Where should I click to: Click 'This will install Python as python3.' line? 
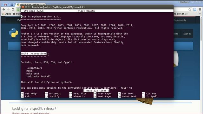tap(46, 82)
